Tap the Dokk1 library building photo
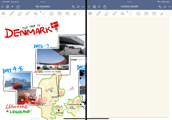 [72, 46]
